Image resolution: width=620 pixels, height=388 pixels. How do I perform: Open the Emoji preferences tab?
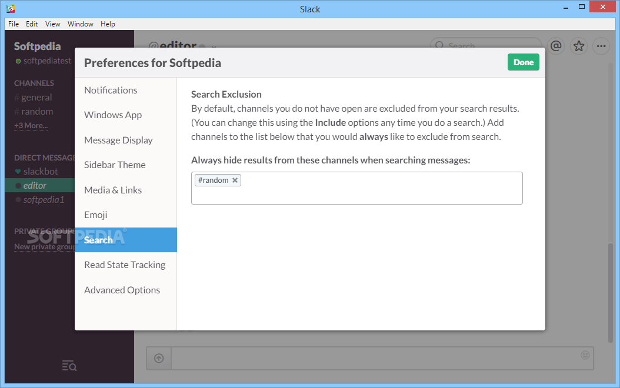tap(96, 215)
